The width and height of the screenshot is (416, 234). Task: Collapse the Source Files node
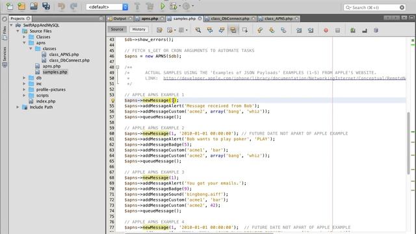pos(18,31)
